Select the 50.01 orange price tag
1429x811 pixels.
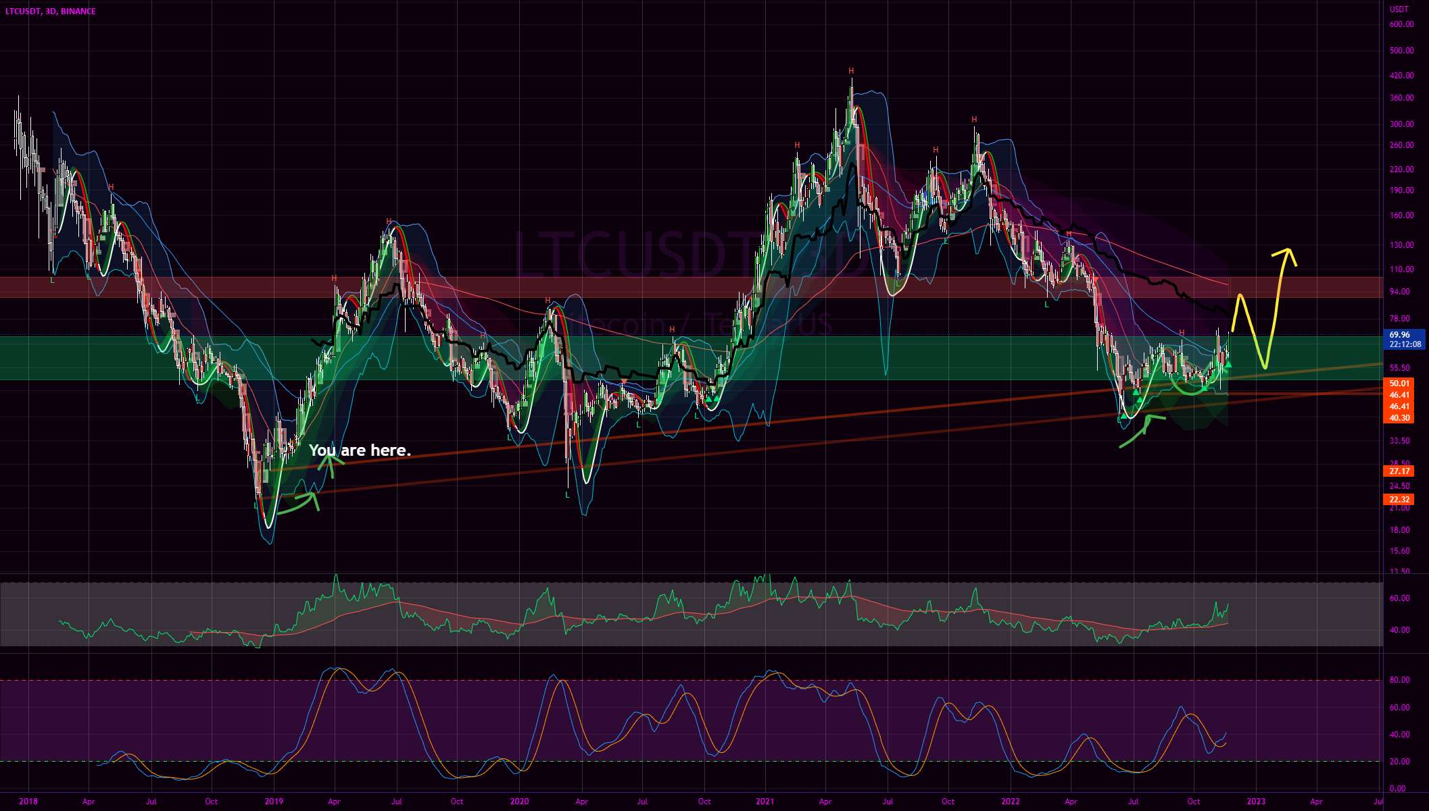pyautogui.click(x=1399, y=384)
